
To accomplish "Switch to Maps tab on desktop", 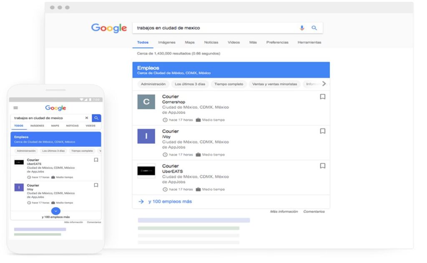I will [x=190, y=43].
